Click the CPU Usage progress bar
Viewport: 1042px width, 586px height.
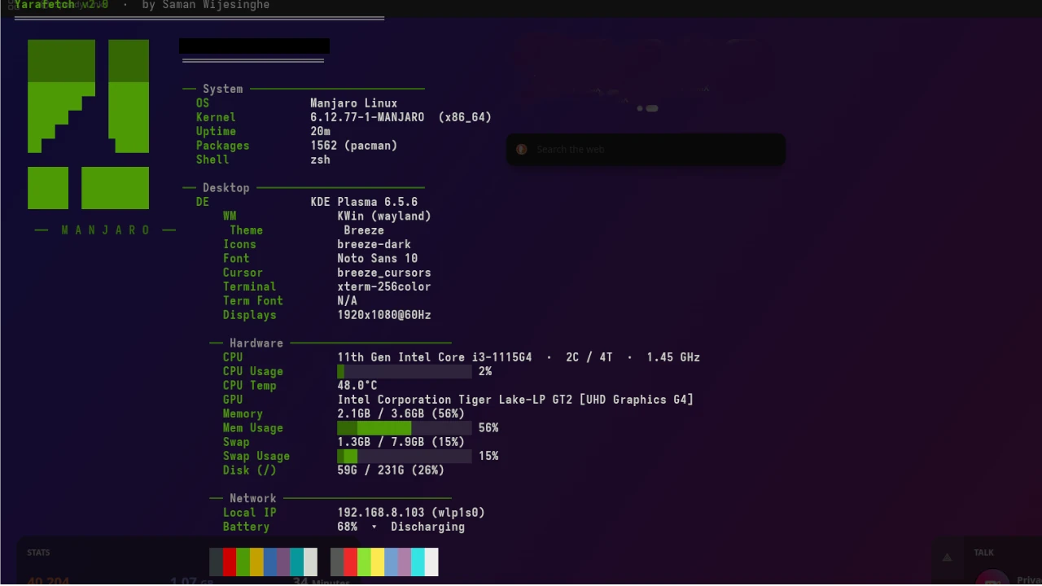405,372
